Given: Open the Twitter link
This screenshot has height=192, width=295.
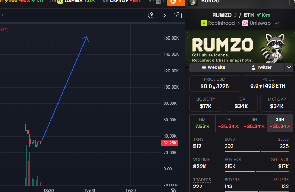Looking at the screenshot, I should [x=262, y=67].
